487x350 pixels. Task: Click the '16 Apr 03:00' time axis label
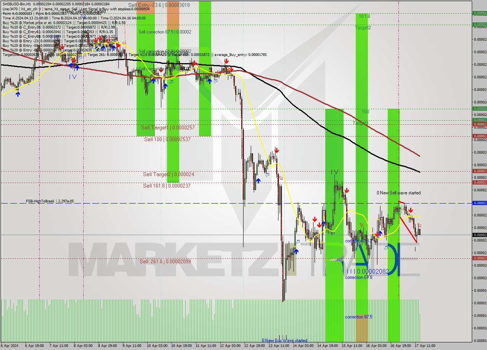[376, 346]
